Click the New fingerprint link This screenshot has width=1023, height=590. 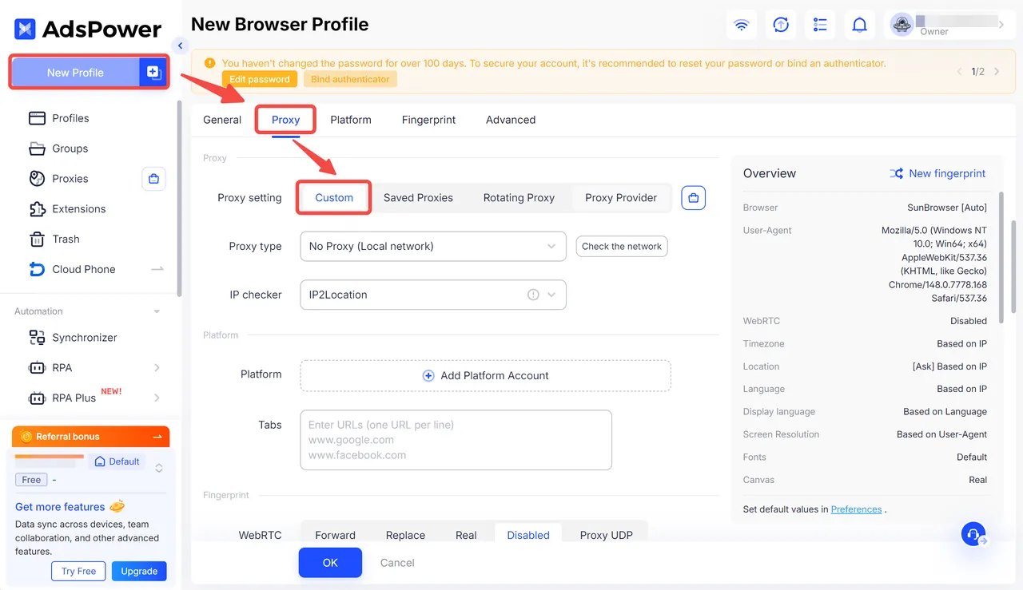point(947,173)
